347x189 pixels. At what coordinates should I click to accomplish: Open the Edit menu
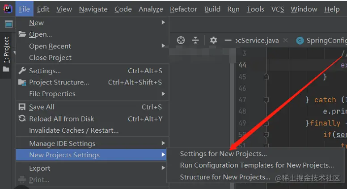[x=43, y=9]
